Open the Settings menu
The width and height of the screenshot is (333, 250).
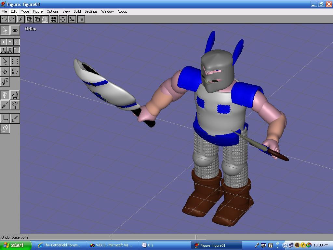(x=91, y=11)
